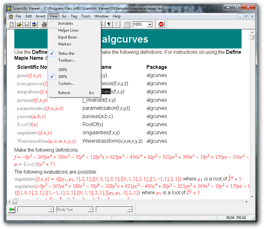Click the Open file folder icon

pos(19,24)
